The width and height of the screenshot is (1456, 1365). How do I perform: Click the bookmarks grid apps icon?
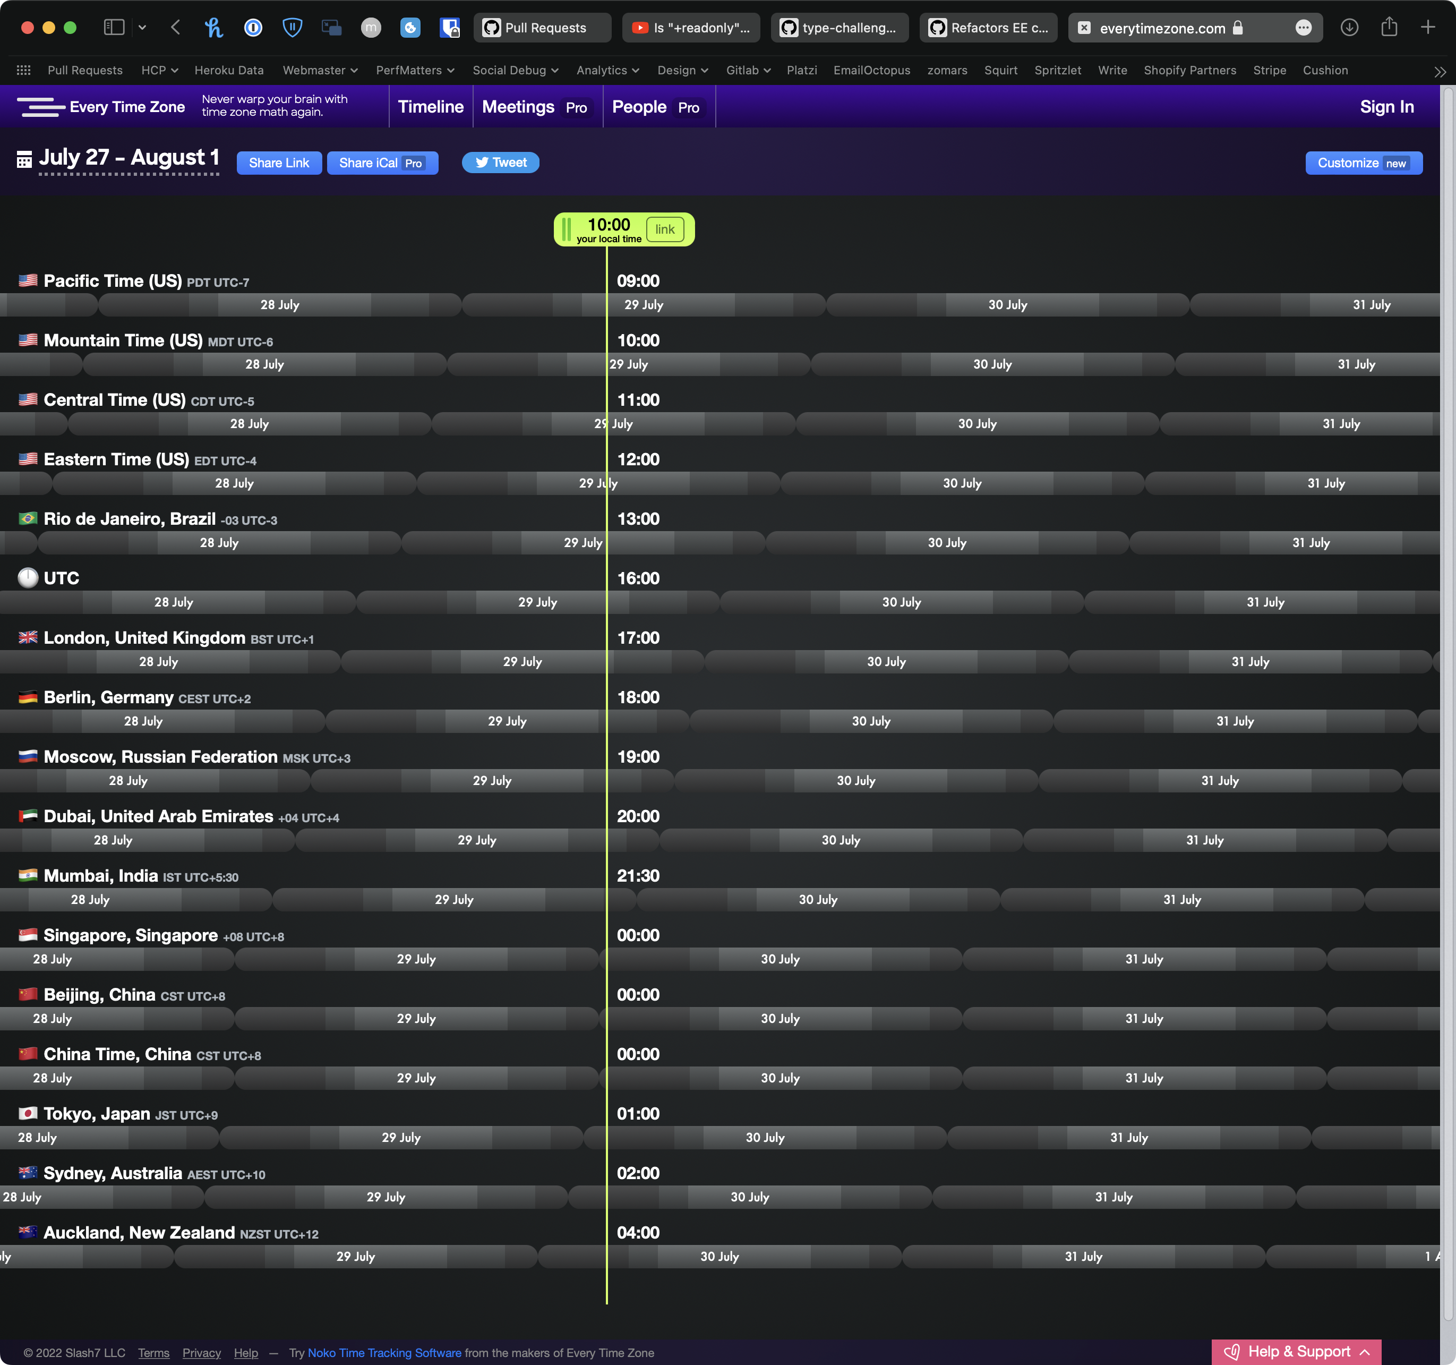[x=23, y=70]
